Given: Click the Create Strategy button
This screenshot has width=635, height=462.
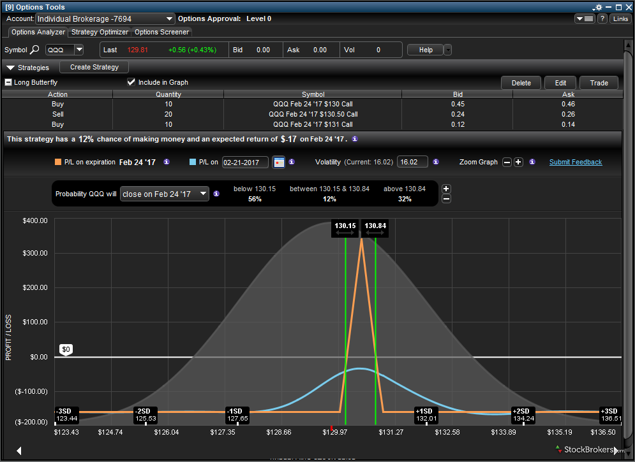Looking at the screenshot, I should (x=94, y=67).
